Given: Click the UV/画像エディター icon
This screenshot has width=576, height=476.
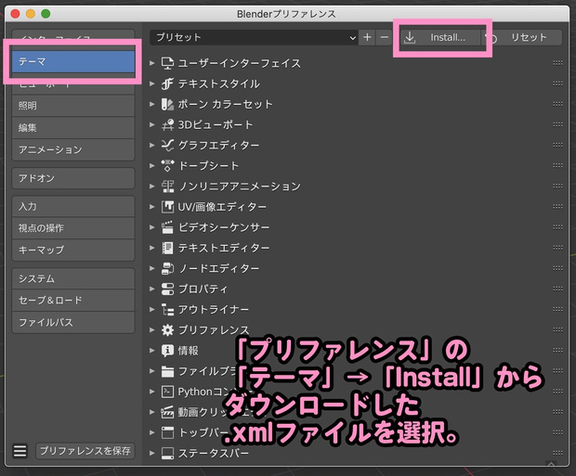Looking at the screenshot, I should pos(167,207).
